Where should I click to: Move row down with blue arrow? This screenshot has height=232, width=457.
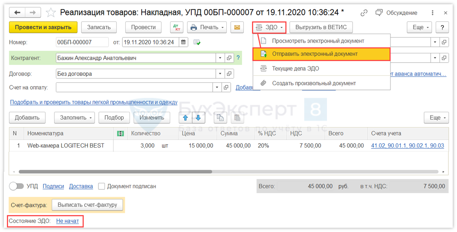coord(199,118)
